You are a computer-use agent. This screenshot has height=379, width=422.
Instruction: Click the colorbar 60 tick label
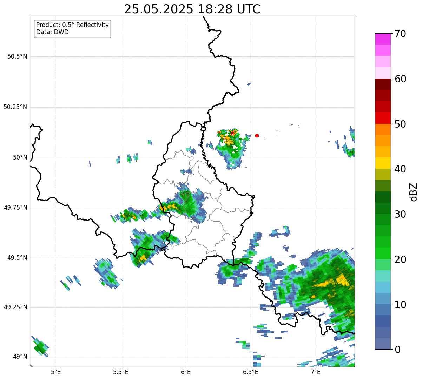point(400,79)
